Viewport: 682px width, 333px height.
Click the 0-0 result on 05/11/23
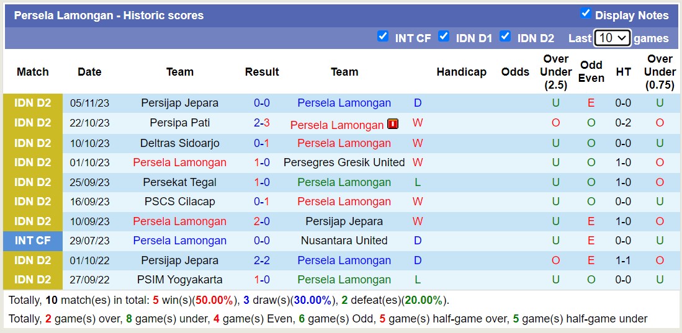tap(262, 103)
